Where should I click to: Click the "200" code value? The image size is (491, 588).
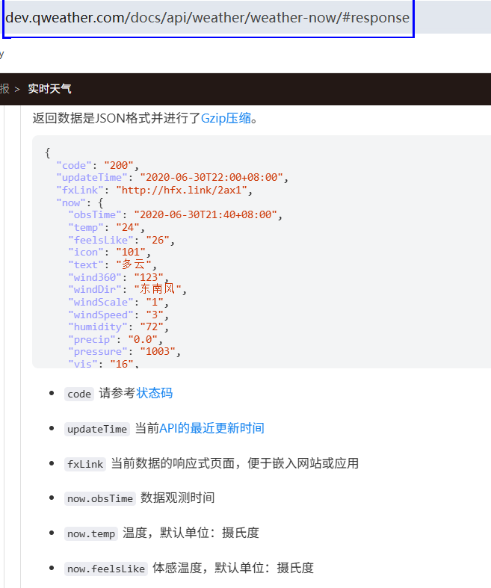tap(119, 165)
